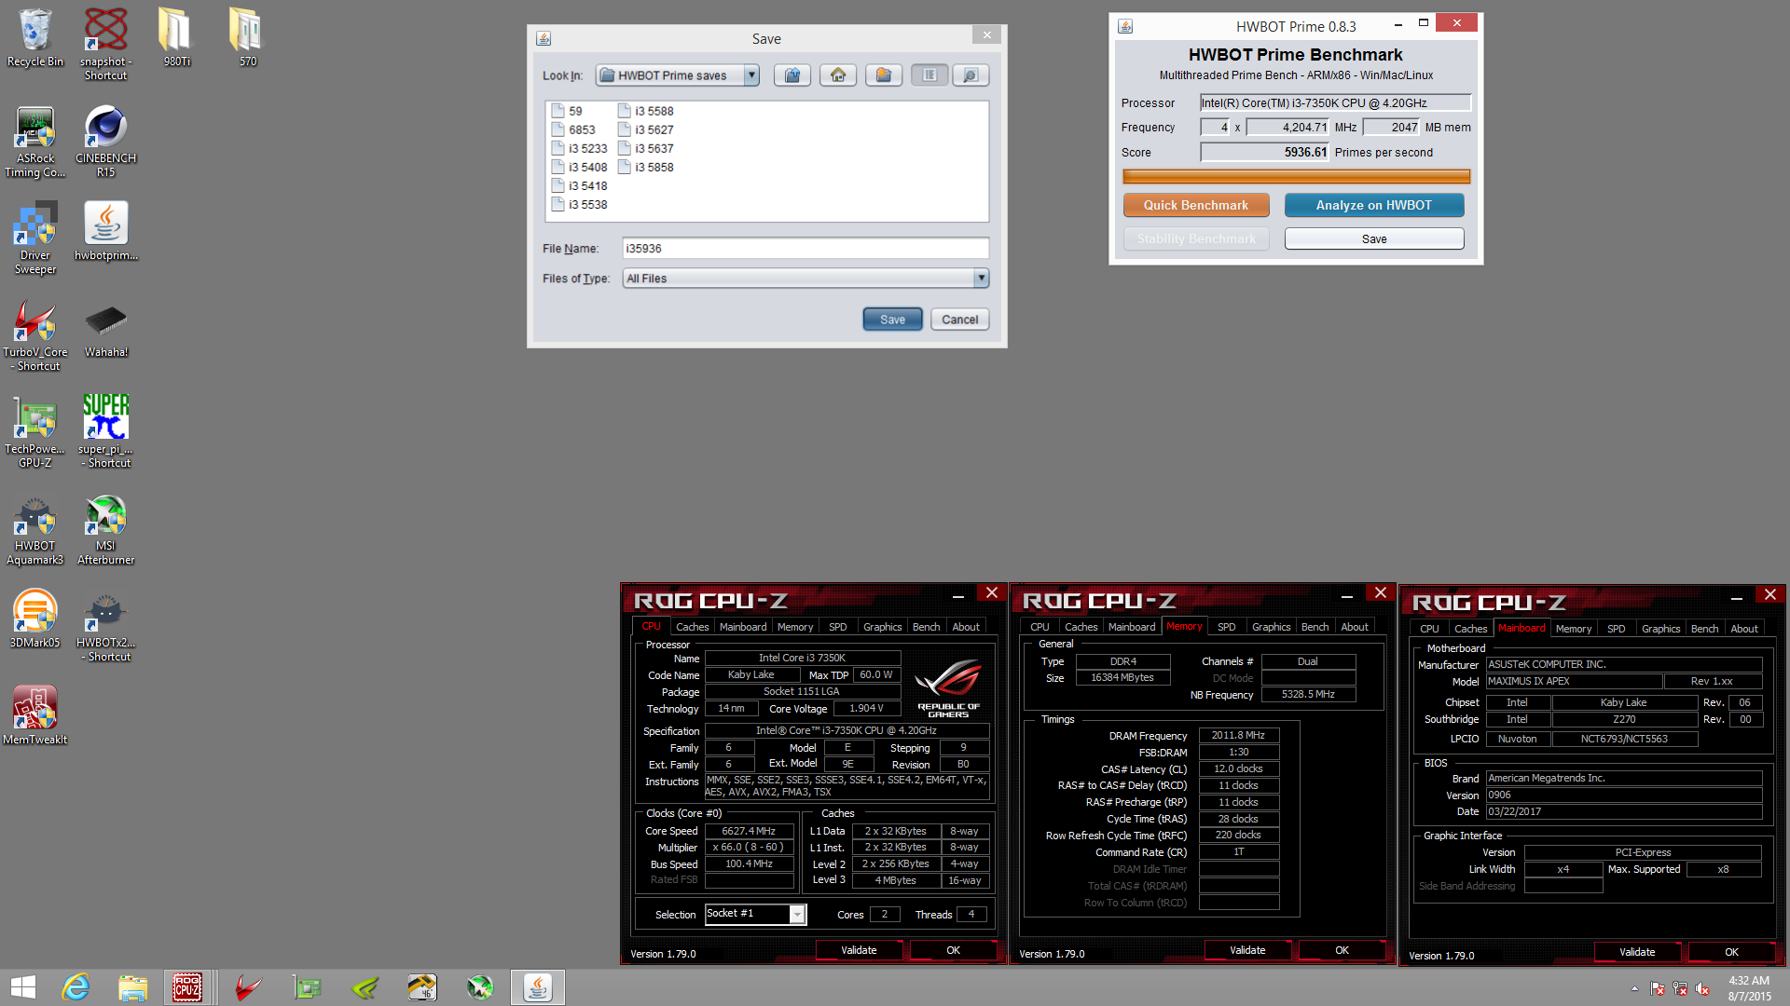
Task: Open Windows Start button
Action: 23,987
